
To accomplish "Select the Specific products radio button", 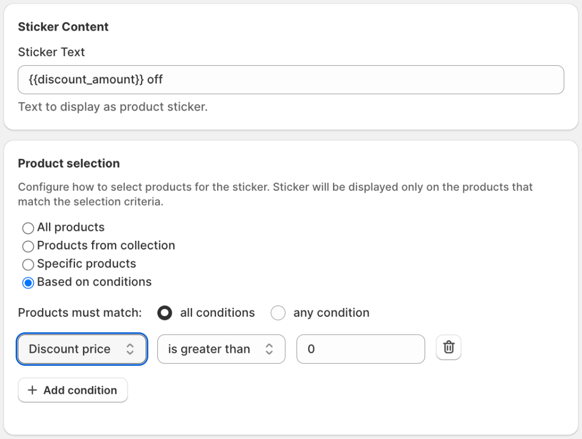I will [x=28, y=264].
